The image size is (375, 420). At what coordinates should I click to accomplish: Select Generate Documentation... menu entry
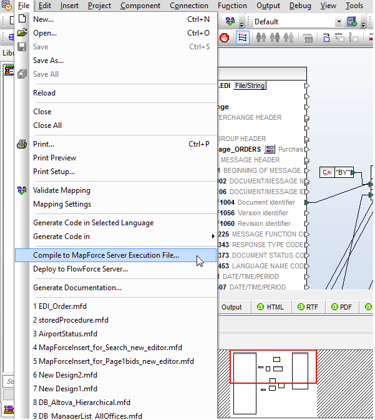pos(115,288)
